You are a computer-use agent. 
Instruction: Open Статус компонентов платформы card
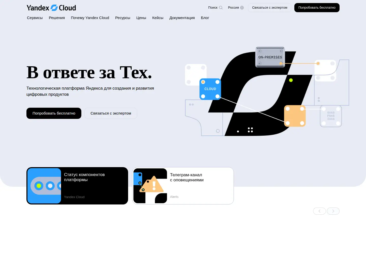[77, 186]
